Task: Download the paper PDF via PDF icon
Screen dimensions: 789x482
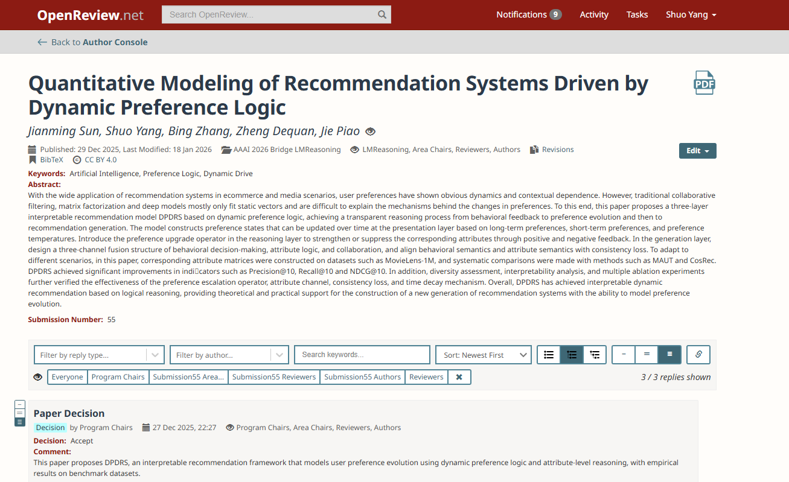Action: click(x=704, y=83)
